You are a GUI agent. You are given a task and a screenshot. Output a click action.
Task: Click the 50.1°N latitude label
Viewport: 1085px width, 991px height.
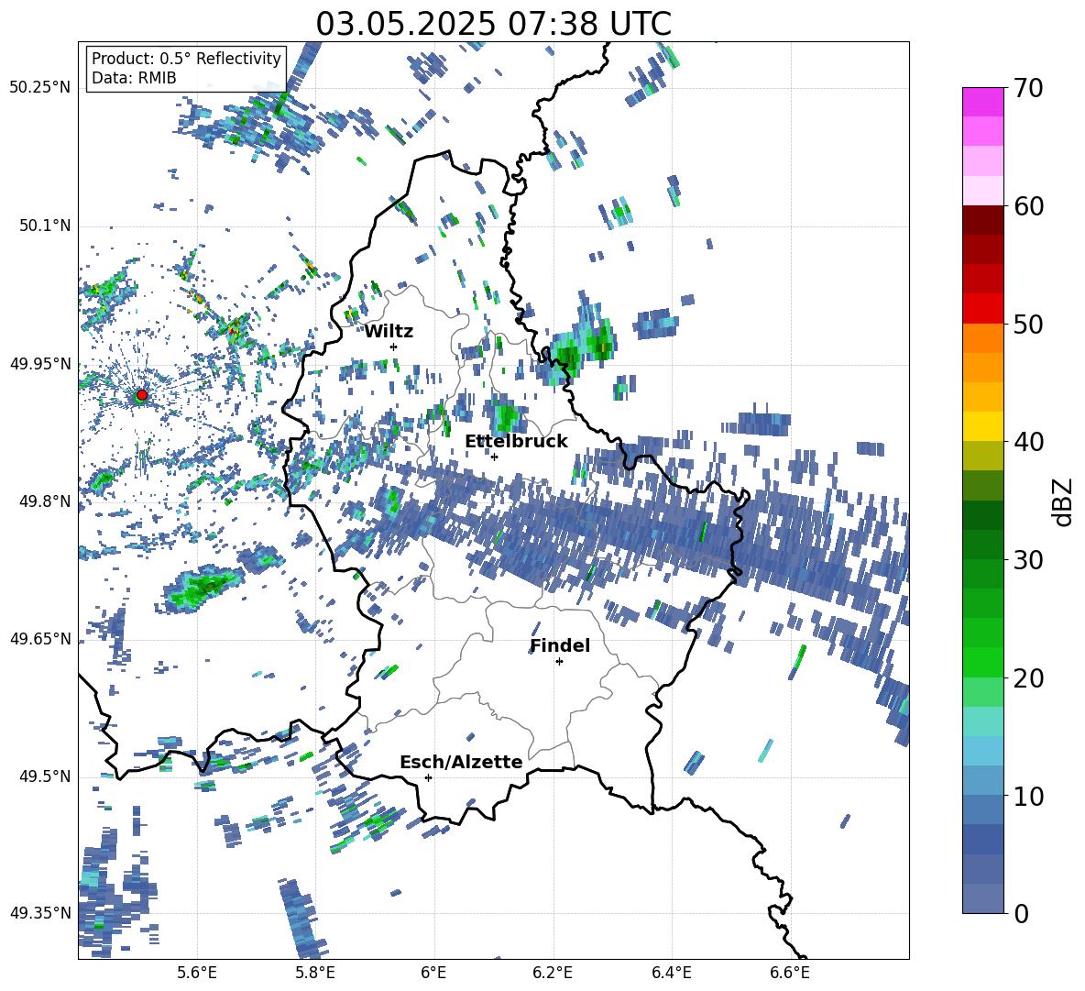coord(44,226)
